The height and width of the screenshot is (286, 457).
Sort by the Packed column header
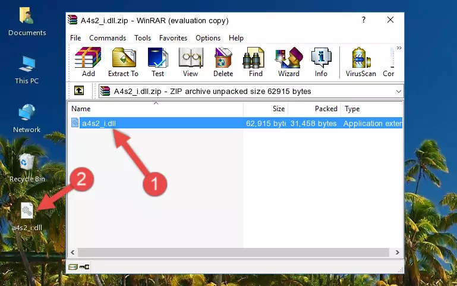314,109
